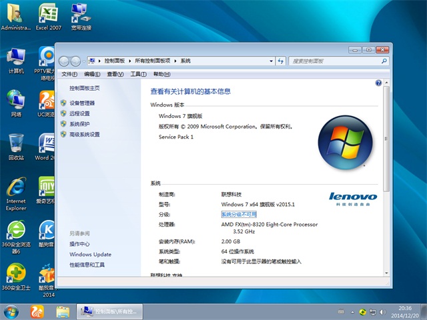Open the 设备管理器 link

pos(82,103)
